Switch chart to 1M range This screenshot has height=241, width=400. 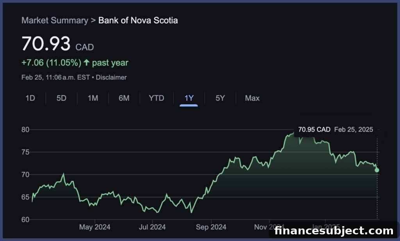click(x=93, y=98)
